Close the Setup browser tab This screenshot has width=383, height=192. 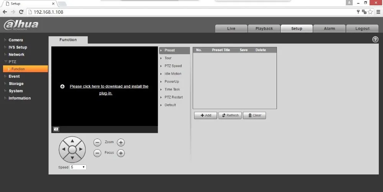pos(54,4)
